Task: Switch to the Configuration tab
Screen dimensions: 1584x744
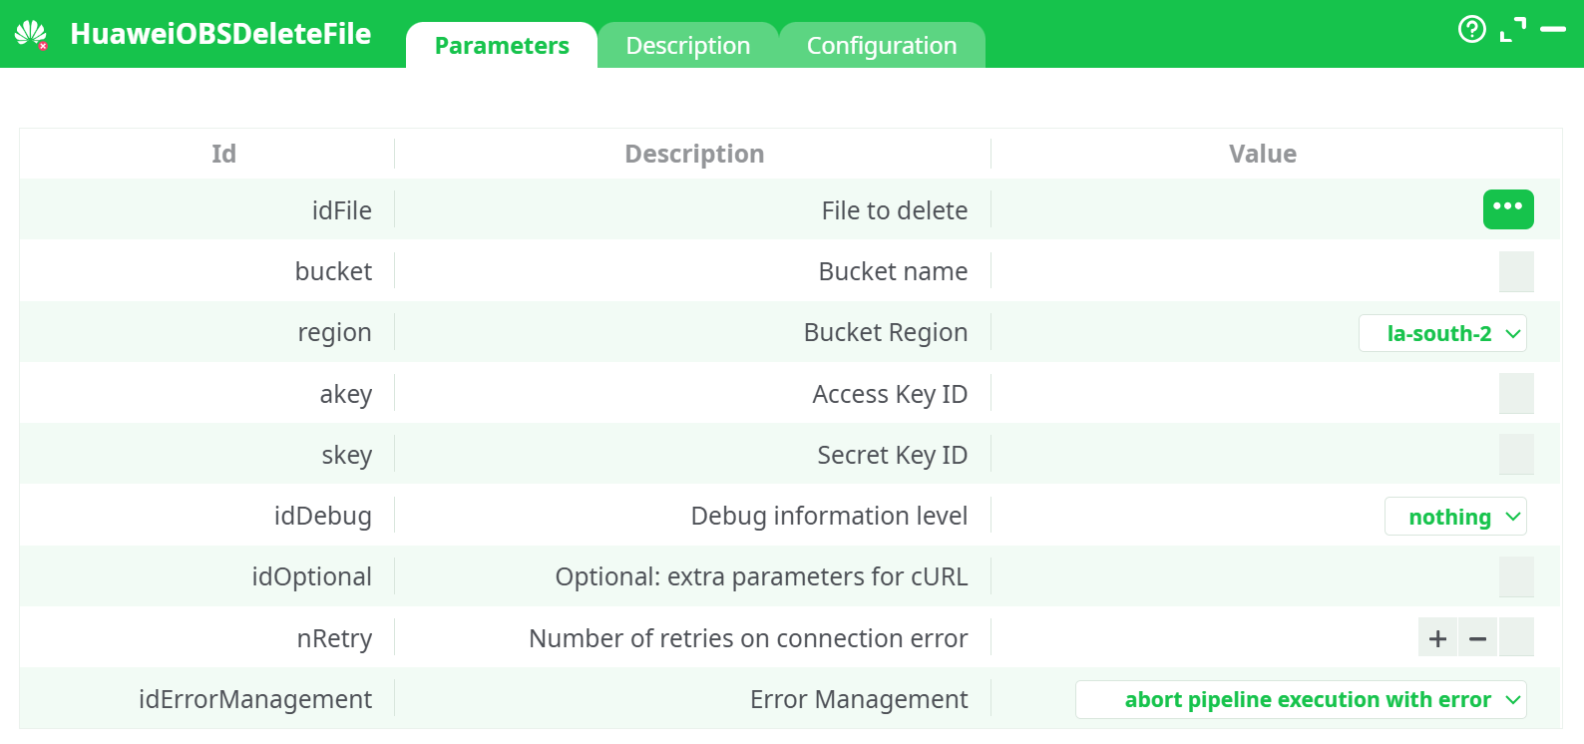Action: click(x=882, y=45)
